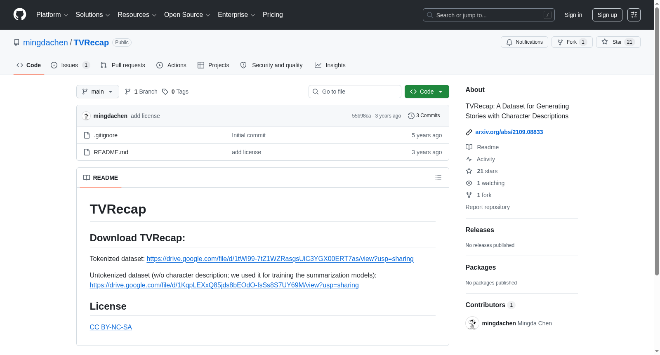The width and height of the screenshot is (660, 355).
Task: Focus the Search or jump to field
Action: (x=489, y=15)
